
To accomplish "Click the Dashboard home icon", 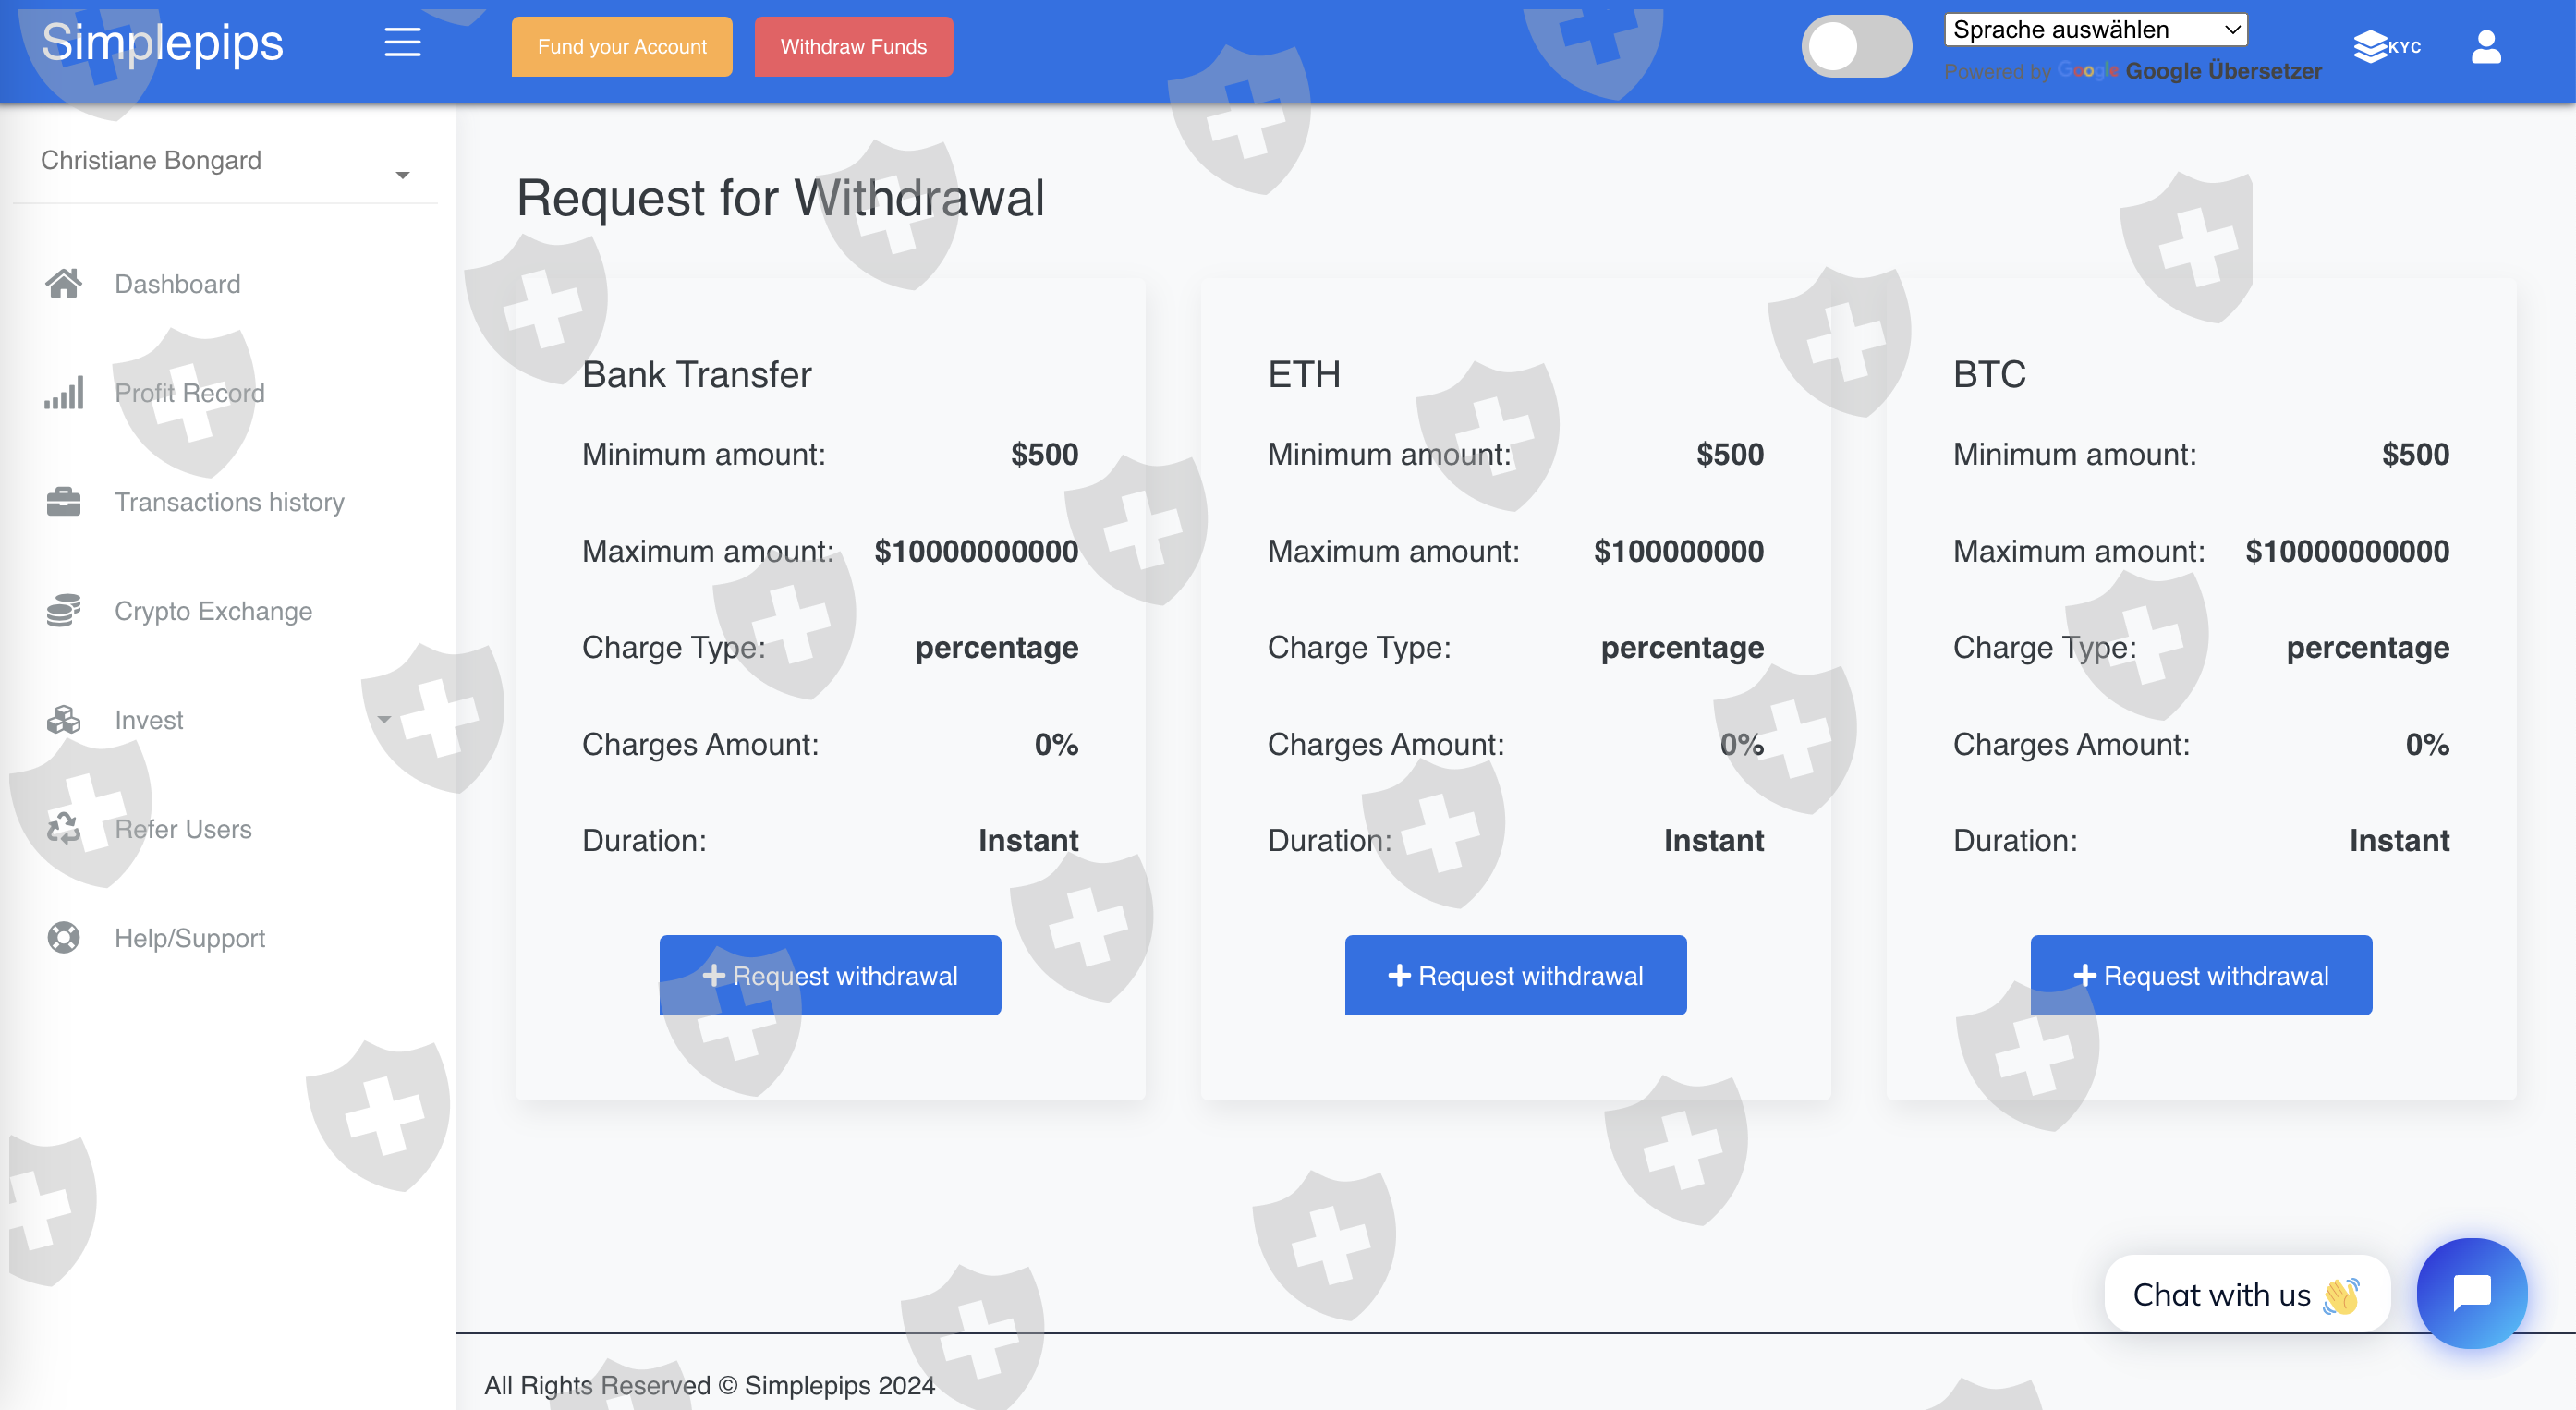I will pos(63,284).
